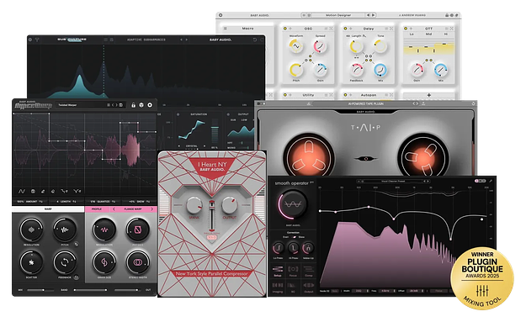Viewport: 526px width, 322px height.
Task: Click the Spread knob in OSC module
Action: pyautogui.click(x=320, y=46)
